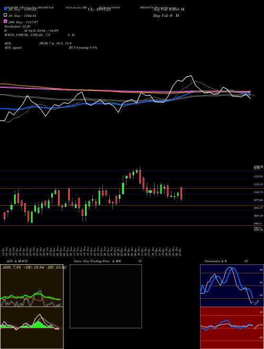Click the last red candlestick on the chart
This screenshot has height=349, width=264.
pos(182,193)
